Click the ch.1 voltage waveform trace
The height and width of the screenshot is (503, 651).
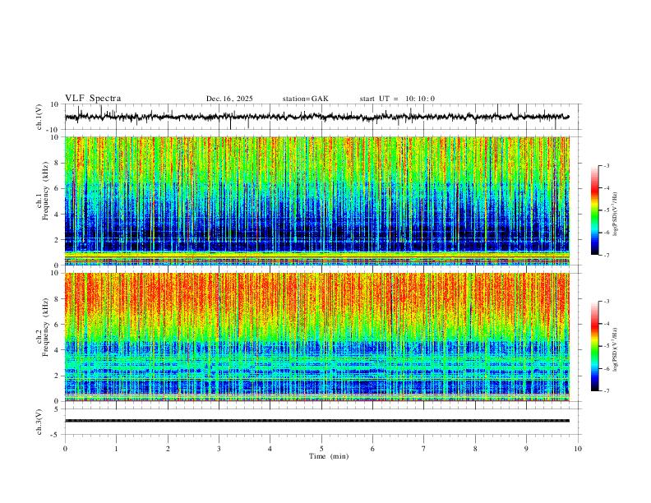coord(317,117)
